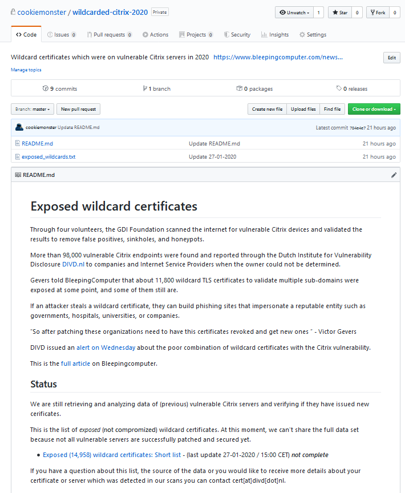Click the README.md file icon
The image size is (405, 493).
pos(18,143)
